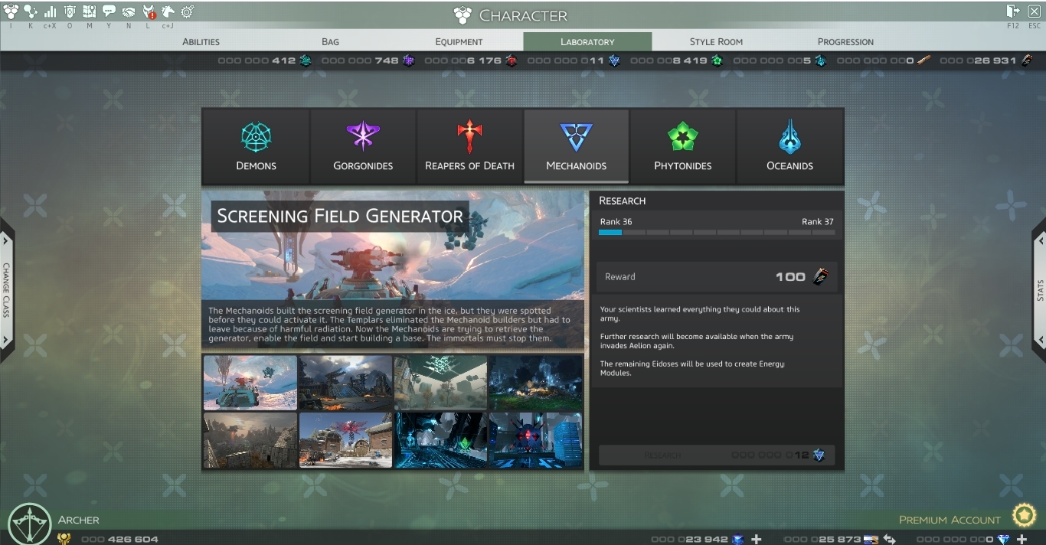Open the gear settings icon
Viewport: 1046px width, 545px height.
tap(187, 11)
